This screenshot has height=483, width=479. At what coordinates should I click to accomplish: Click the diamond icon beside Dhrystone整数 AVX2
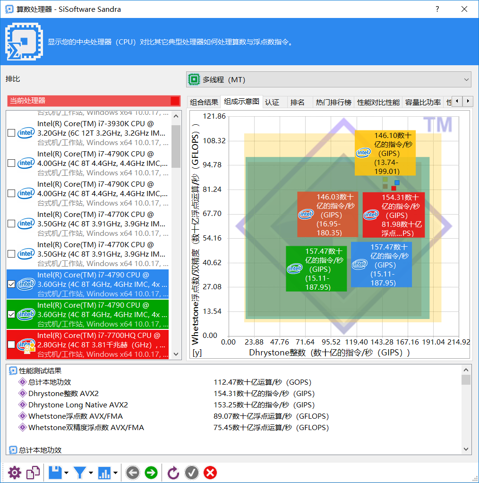pos(22,393)
